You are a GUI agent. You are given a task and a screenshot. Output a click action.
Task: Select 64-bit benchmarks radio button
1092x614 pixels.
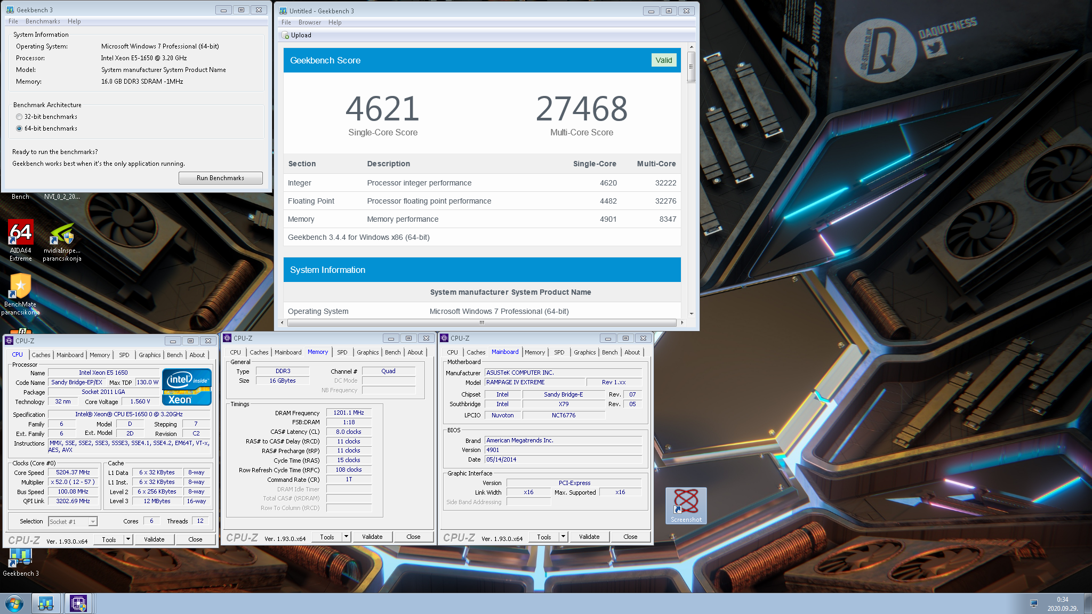[19, 128]
